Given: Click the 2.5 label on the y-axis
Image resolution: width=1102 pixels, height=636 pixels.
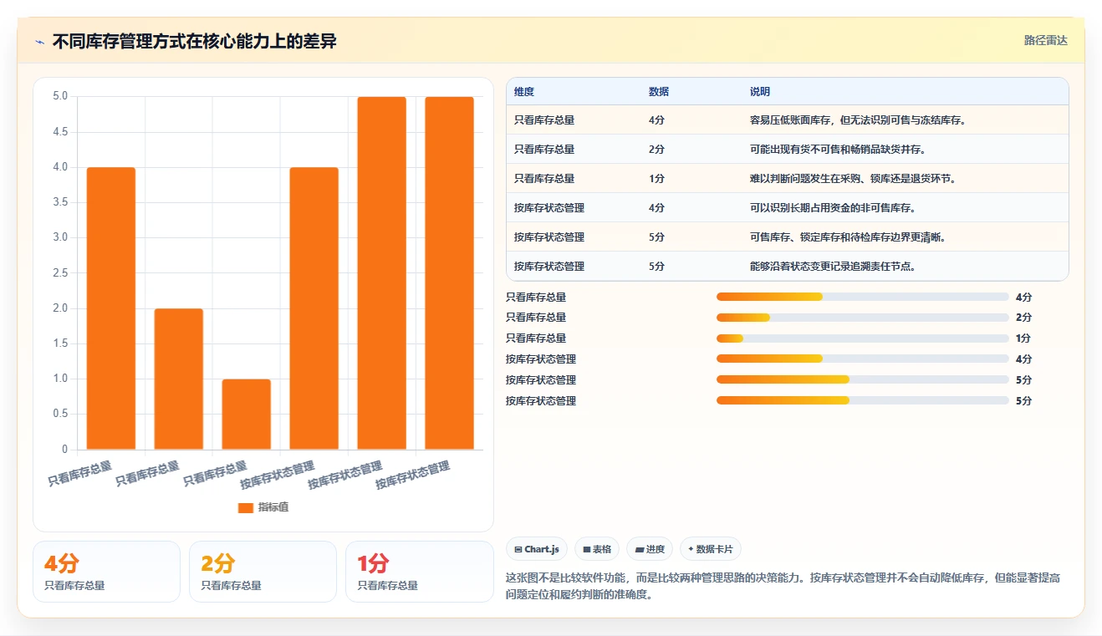Looking at the screenshot, I should 60,272.
